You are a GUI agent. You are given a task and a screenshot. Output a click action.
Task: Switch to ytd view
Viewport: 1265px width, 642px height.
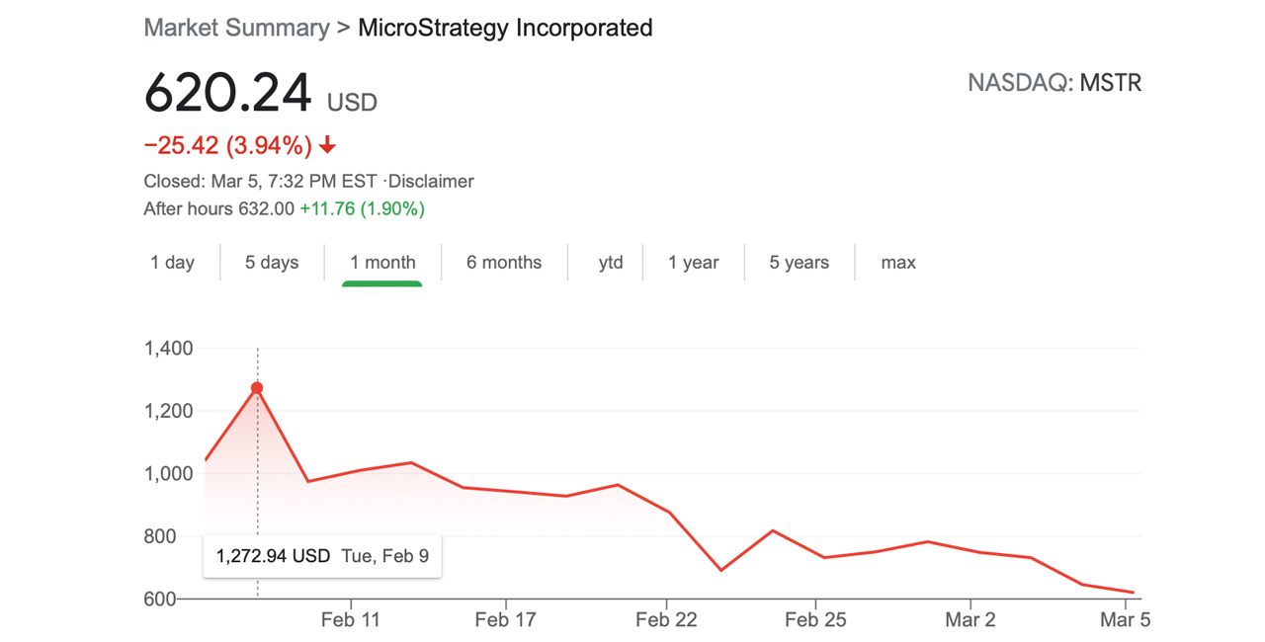(611, 263)
